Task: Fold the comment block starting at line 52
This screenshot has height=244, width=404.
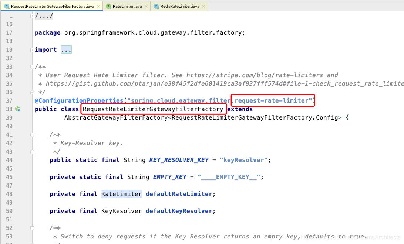Action: click(32, 228)
